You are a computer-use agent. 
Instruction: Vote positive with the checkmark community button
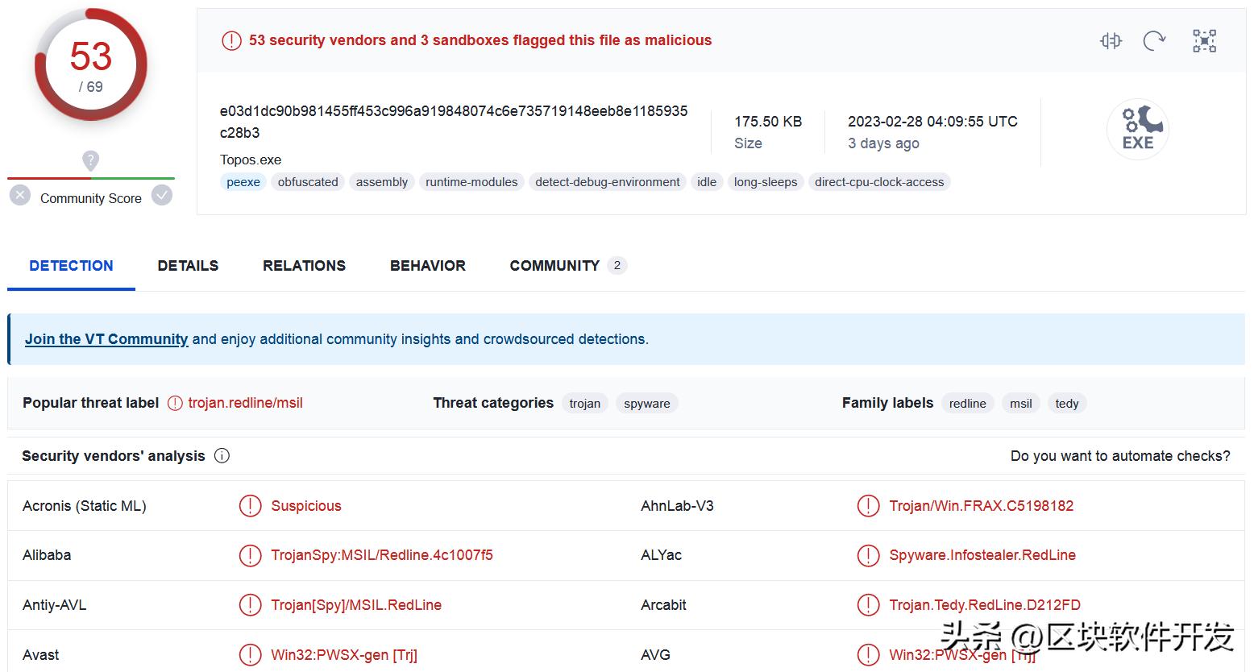(162, 196)
